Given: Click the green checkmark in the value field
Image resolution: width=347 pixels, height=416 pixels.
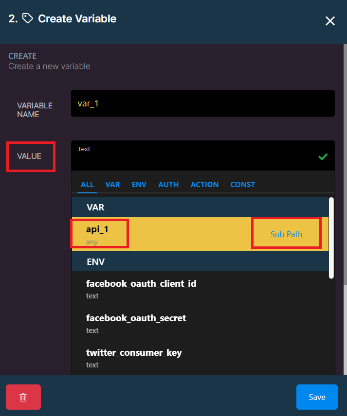Looking at the screenshot, I should [323, 157].
